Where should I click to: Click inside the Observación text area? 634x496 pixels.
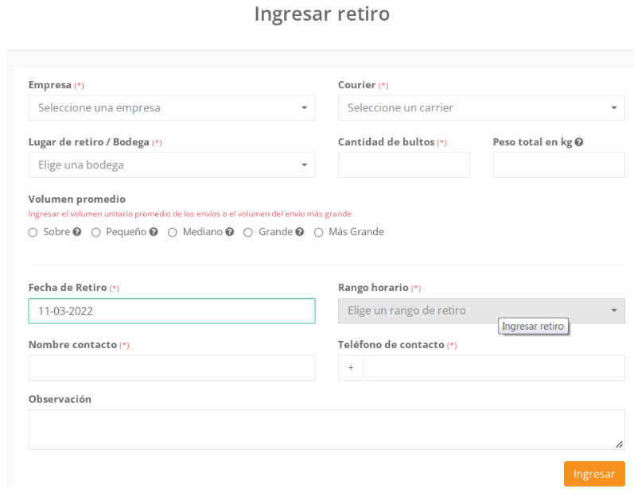[326, 430]
